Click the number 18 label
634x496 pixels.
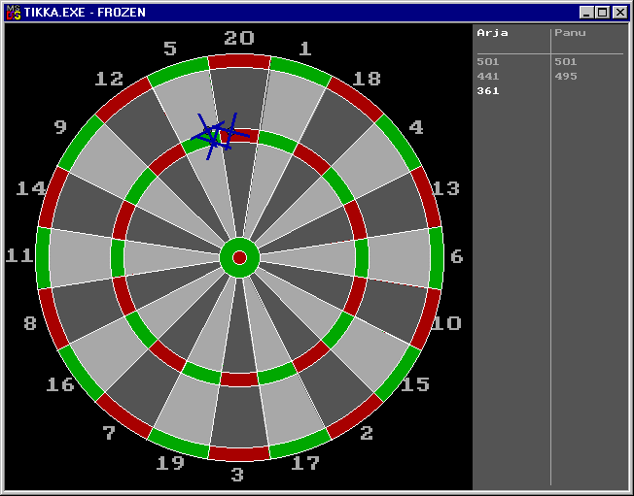click(367, 79)
